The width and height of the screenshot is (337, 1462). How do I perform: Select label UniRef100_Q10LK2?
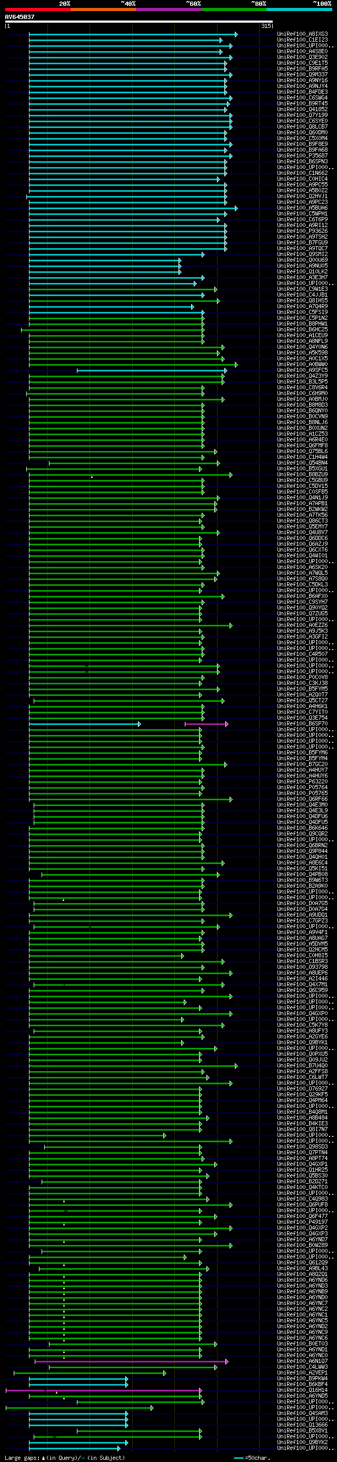302,272
